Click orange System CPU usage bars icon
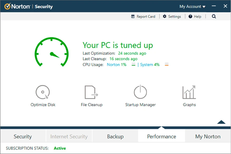231x154 pixels. [167, 64]
